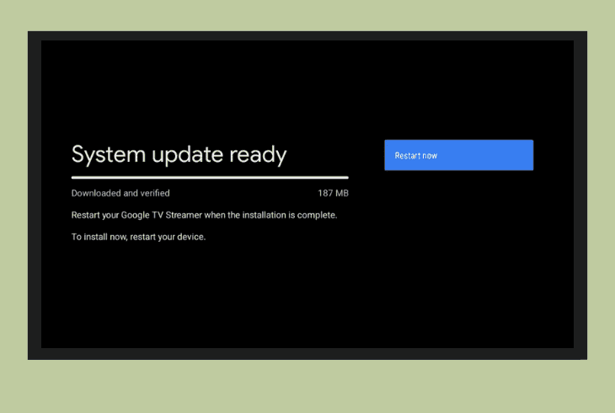Click the 'Restart your Google TV Streamer' message
This screenshot has width=615, height=413.
205,215
